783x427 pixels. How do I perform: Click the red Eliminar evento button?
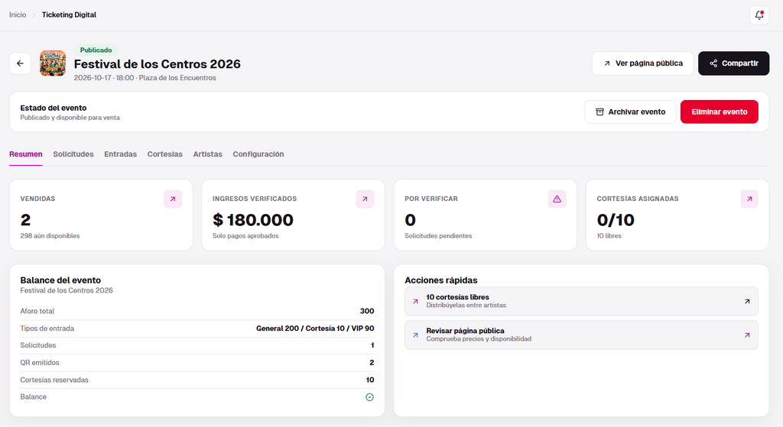coord(719,112)
